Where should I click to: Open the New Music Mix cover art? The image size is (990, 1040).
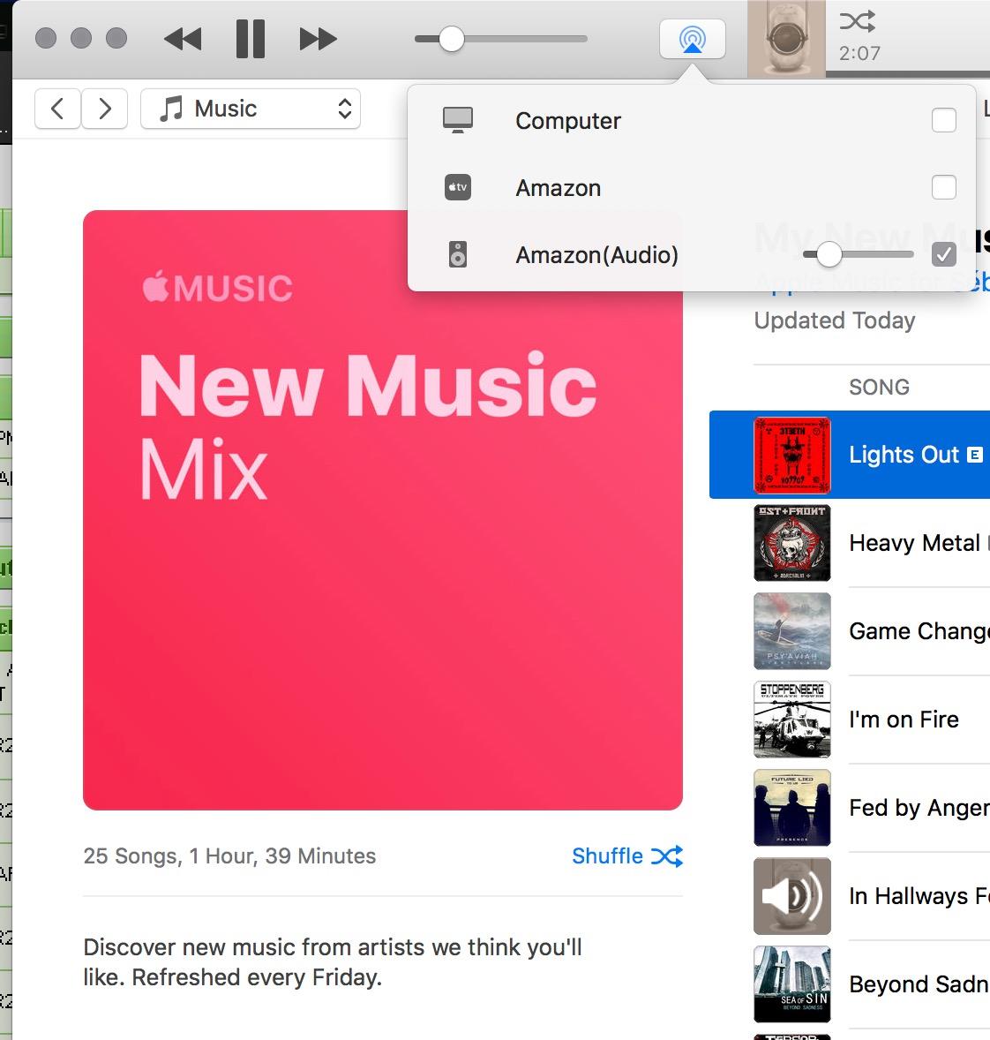383,510
